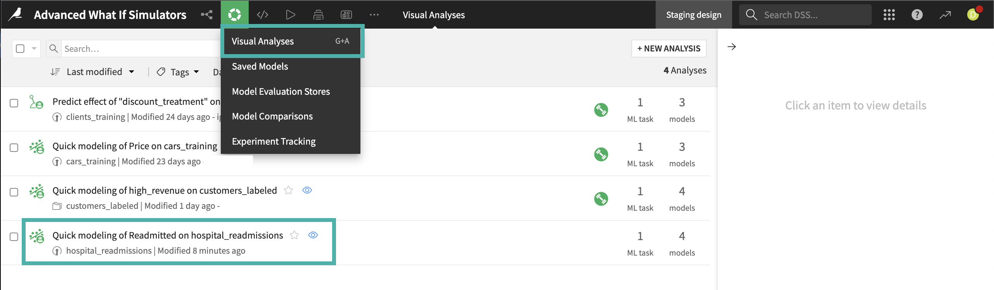This screenshot has height=290, width=994.
Task: Open the wiki icon in the top bar
Action: [x=318, y=14]
